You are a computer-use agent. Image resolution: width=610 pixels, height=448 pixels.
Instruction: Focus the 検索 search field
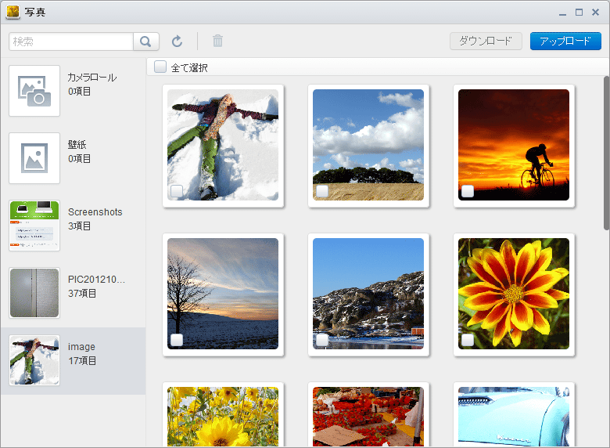tap(71, 42)
